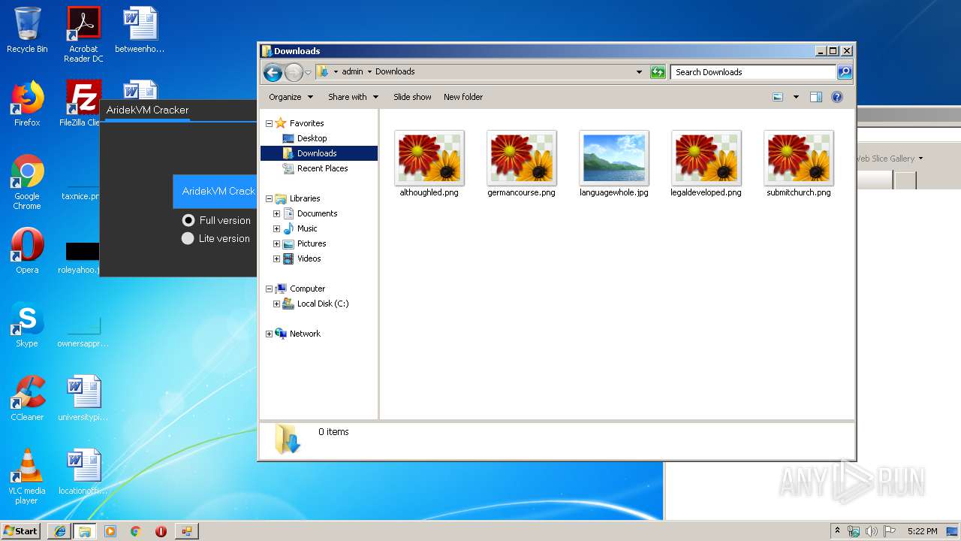Click the Change your view icon
Screen dimensions: 961x541
click(778, 97)
